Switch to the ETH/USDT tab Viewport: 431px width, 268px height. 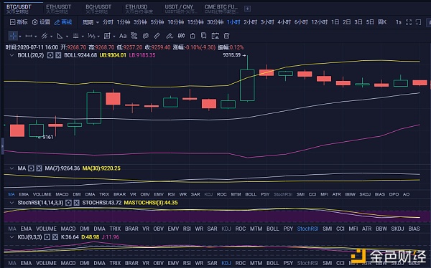point(59,9)
